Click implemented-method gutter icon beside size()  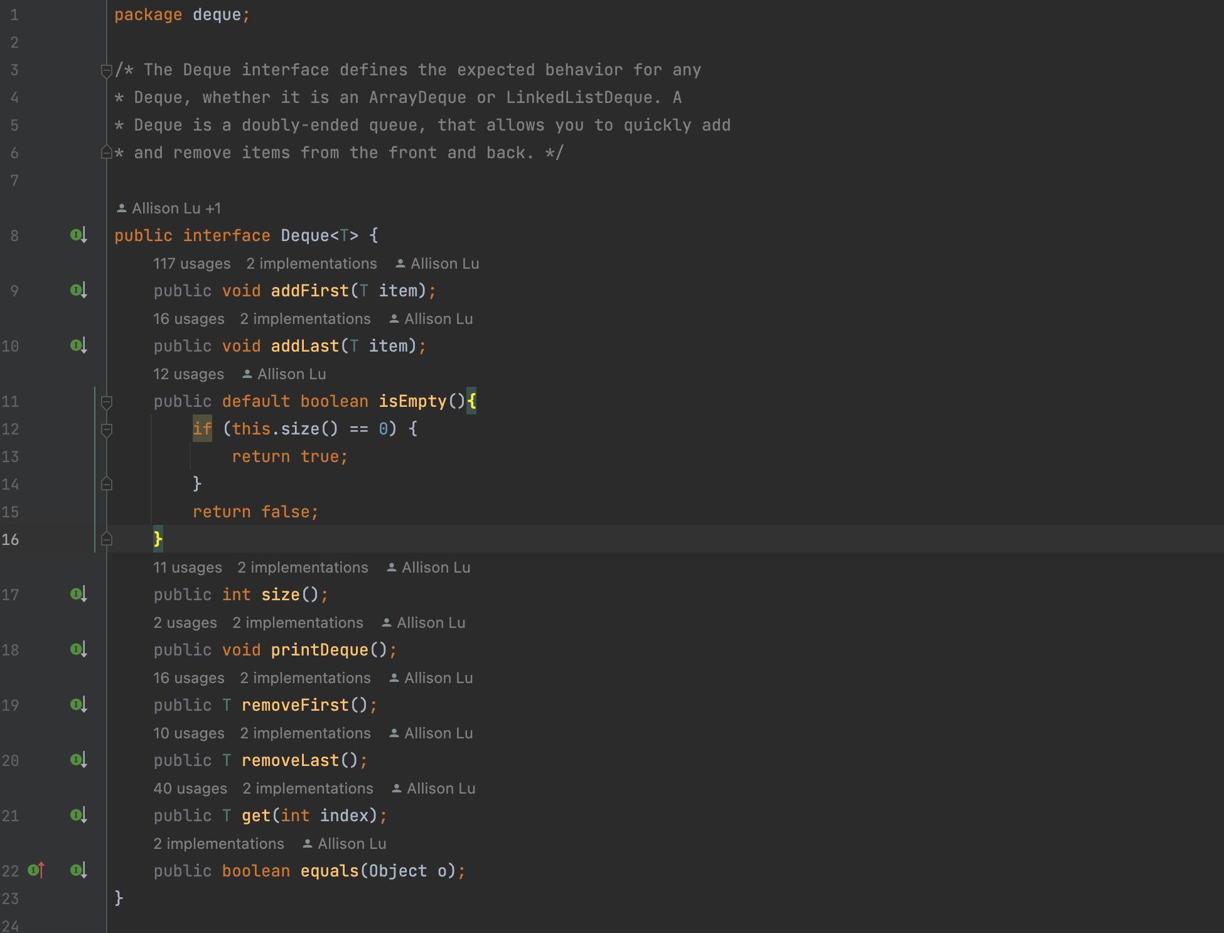(x=78, y=595)
